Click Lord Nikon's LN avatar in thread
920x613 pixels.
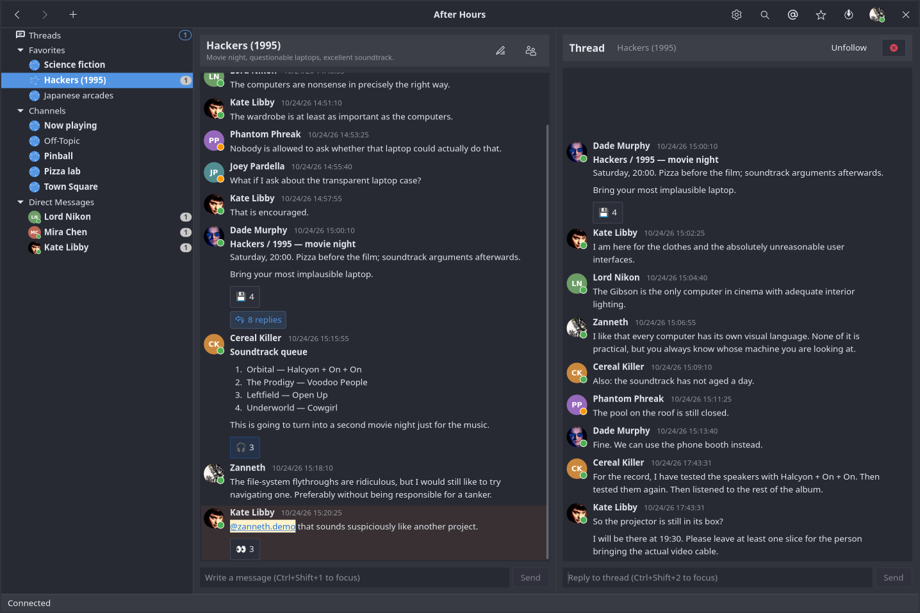(x=577, y=283)
